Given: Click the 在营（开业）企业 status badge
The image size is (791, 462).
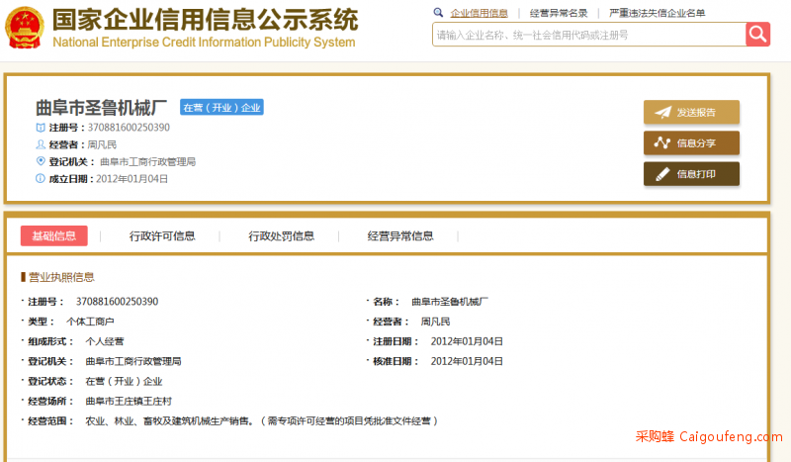Looking at the screenshot, I should (x=221, y=108).
